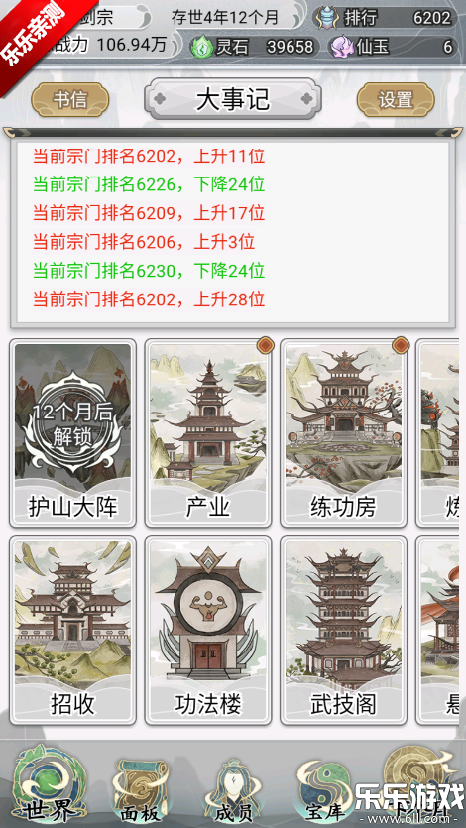Screen dimensions: 466x828
Task: Tap the 灵石 green gem icon
Action: tap(201, 48)
